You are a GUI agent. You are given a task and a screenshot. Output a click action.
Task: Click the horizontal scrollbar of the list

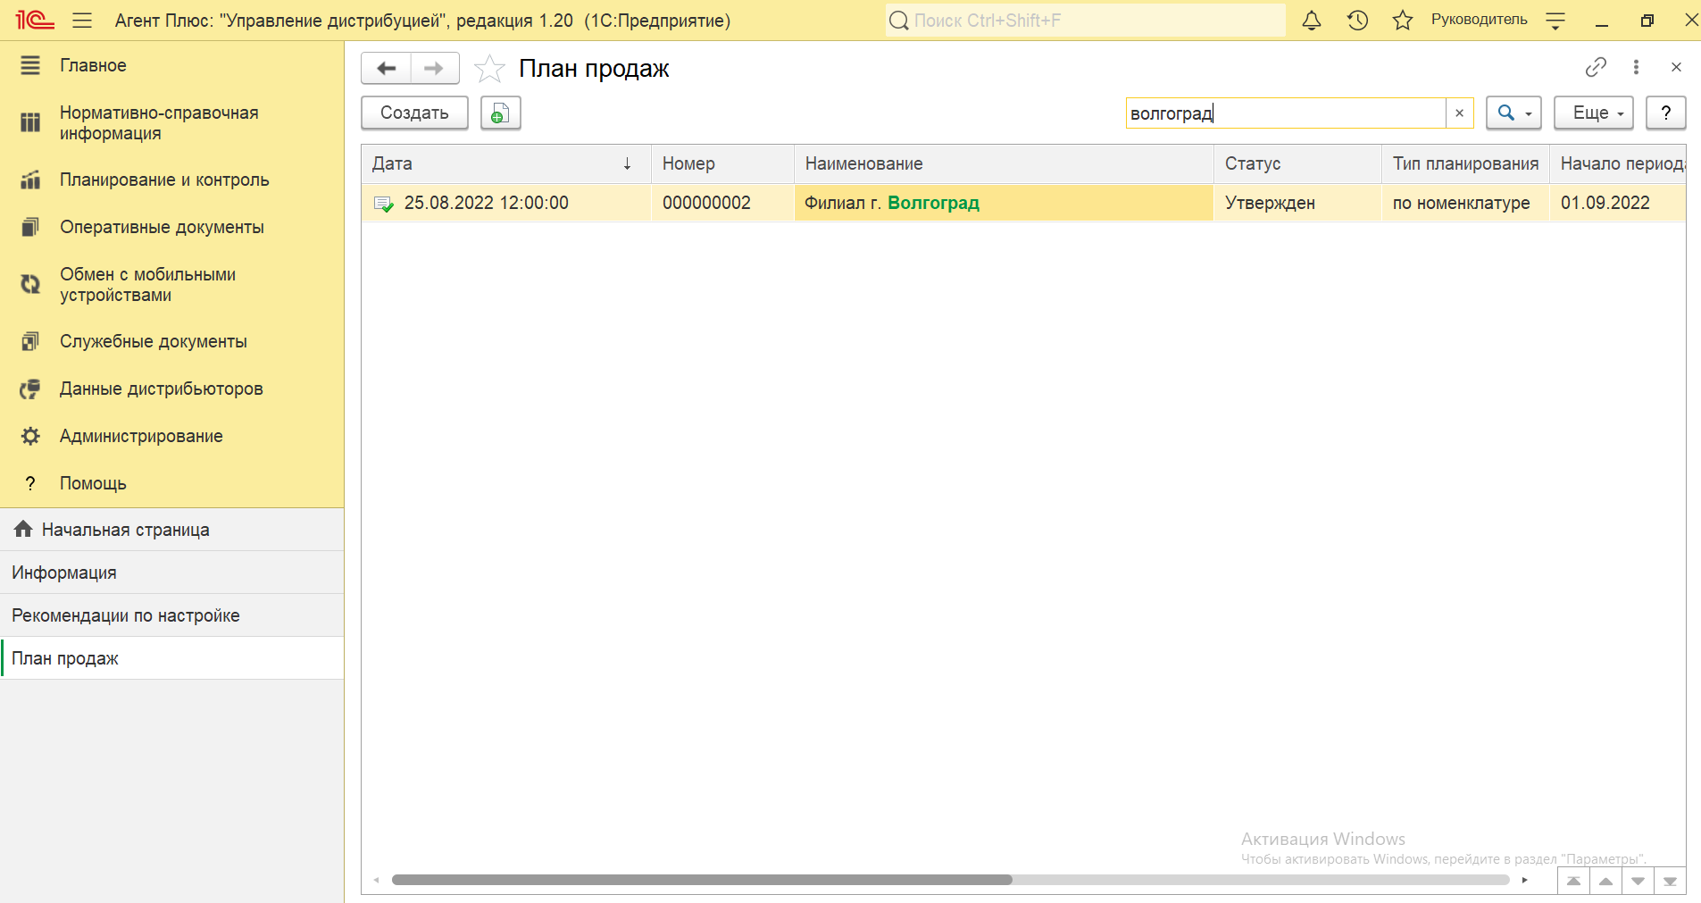coord(702,880)
